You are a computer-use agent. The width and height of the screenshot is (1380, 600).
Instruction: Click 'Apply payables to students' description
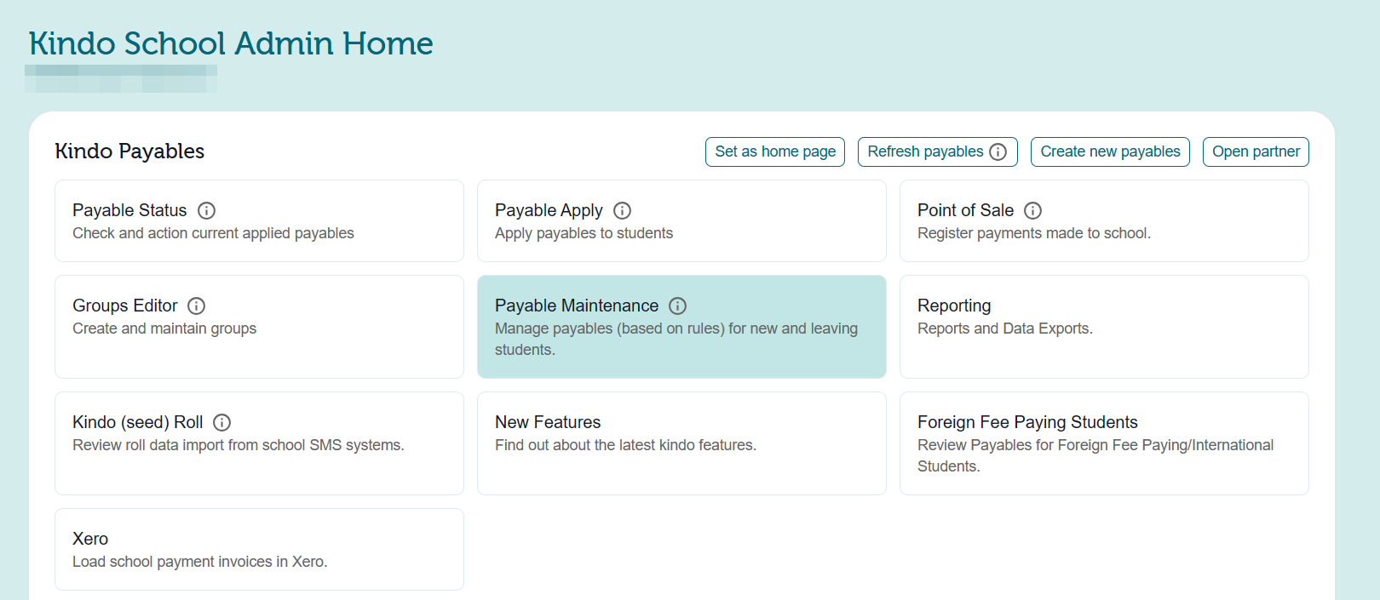pos(584,233)
